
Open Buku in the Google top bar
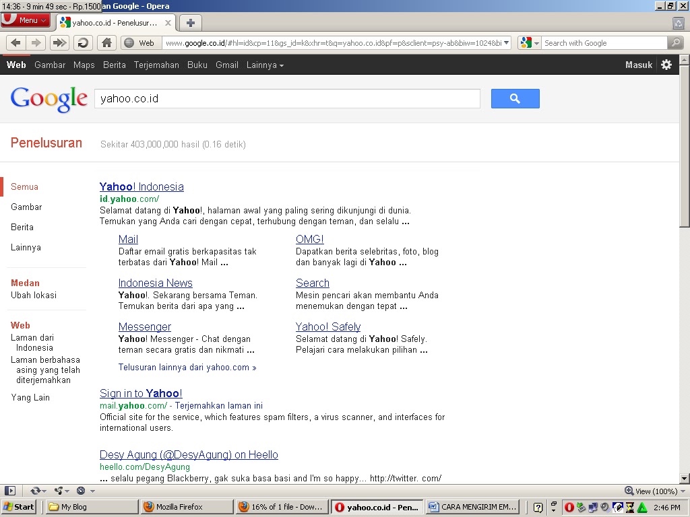(x=197, y=65)
